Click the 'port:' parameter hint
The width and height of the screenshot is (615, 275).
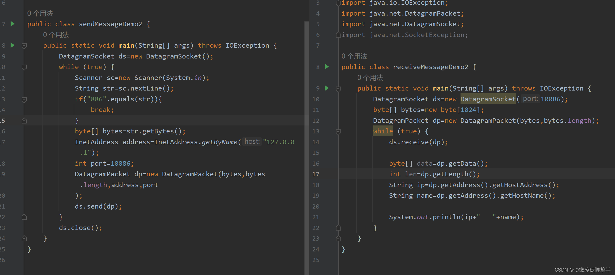530,99
